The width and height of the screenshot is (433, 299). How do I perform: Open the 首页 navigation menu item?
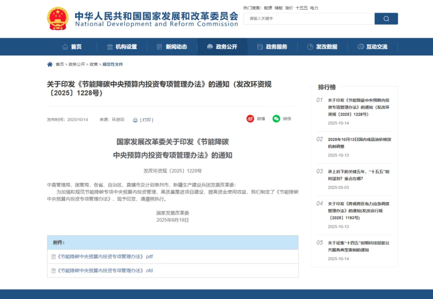[x=72, y=47]
